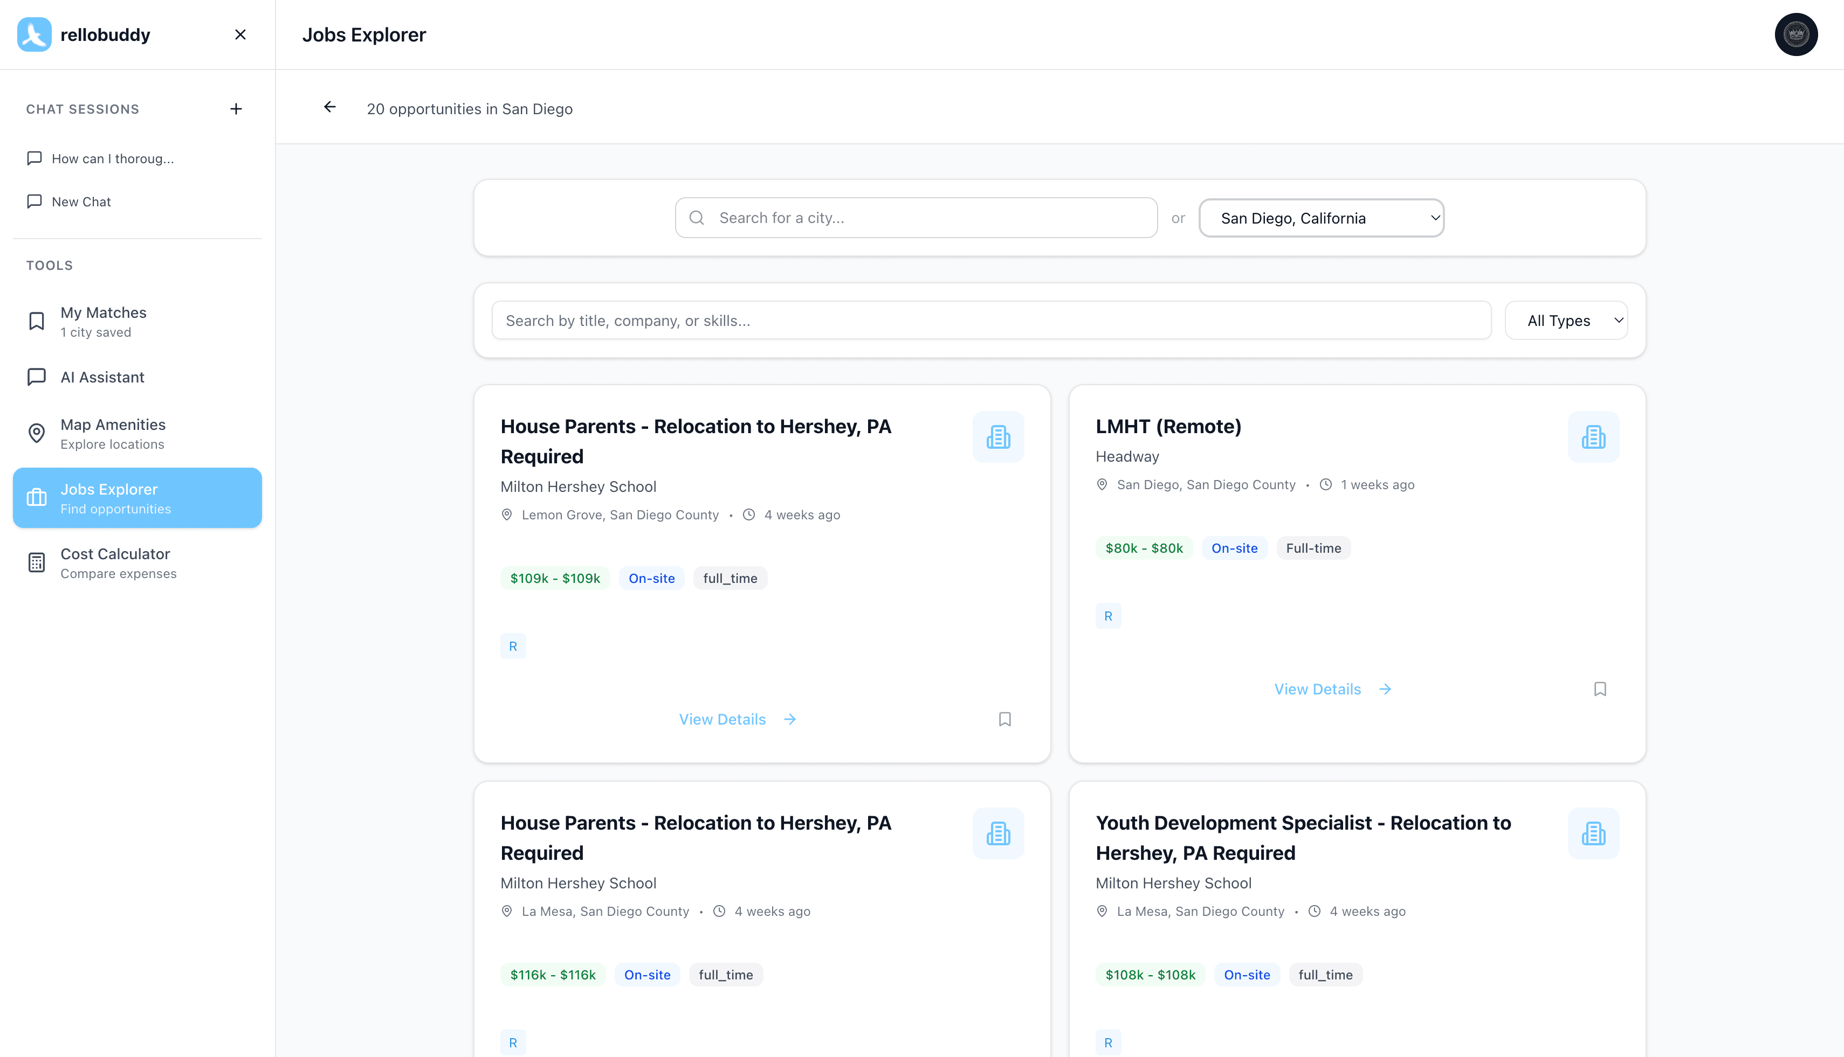
Task: Click the company building icon on LMHT card
Action: click(1593, 436)
